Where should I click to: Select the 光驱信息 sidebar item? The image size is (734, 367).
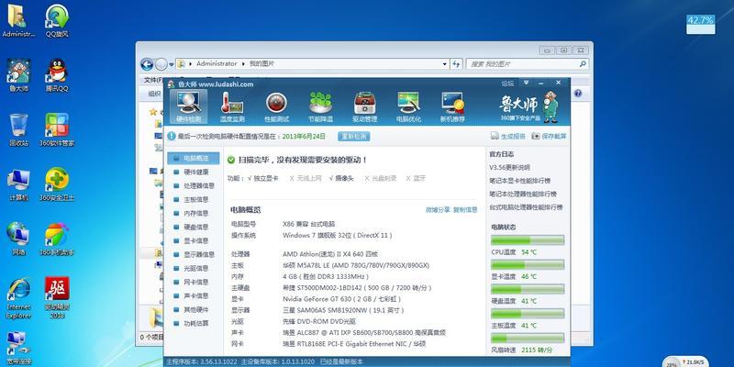(x=194, y=268)
